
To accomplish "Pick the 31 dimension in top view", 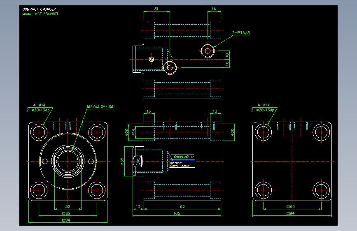I will (x=156, y=9).
